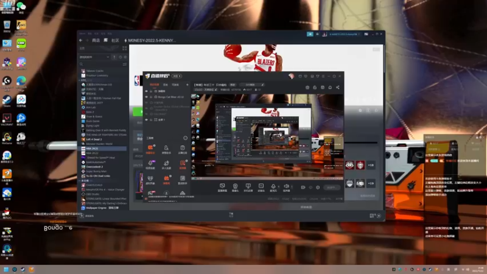
Task: Toggle visibility eye for Bongo Cat Mver source
Action: pos(146,97)
